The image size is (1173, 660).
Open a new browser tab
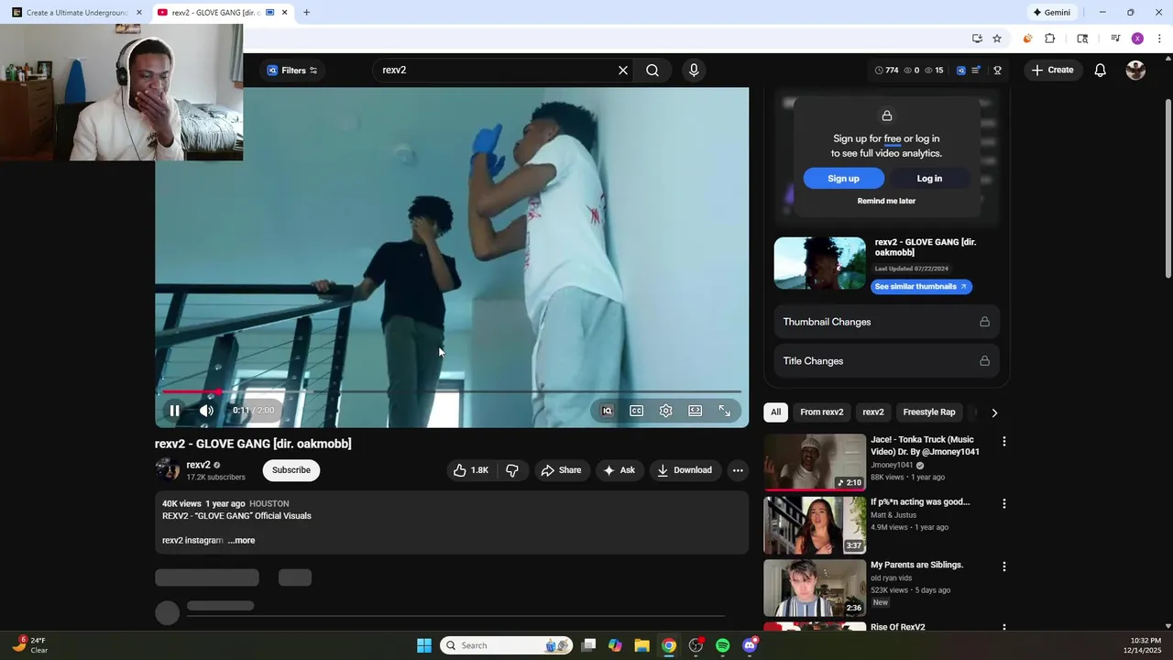(306, 13)
